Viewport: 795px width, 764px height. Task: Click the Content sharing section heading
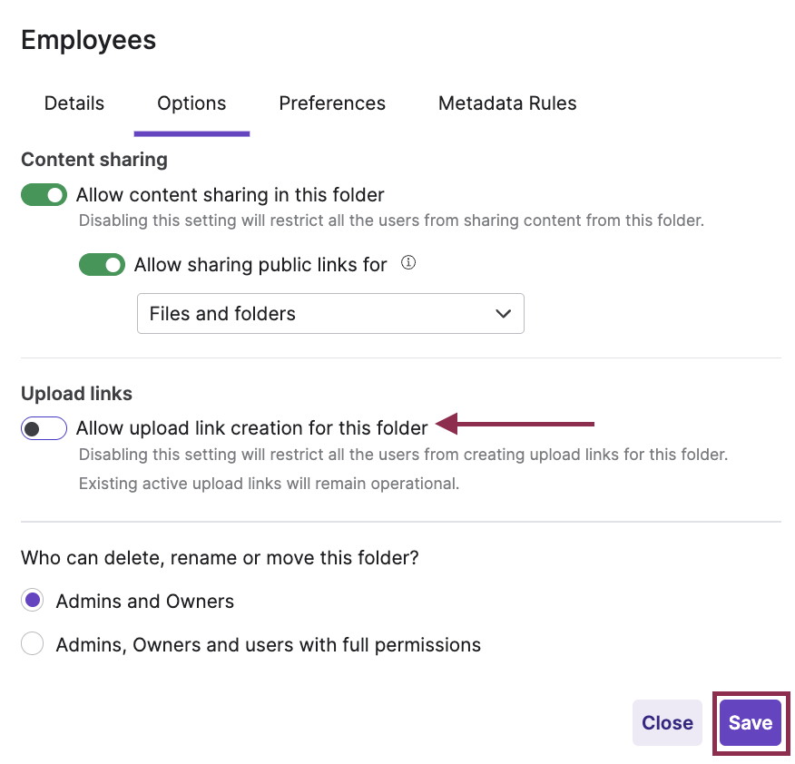[94, 160]
